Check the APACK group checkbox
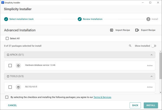The image size is (162, 110). click(x=8, y=55)
